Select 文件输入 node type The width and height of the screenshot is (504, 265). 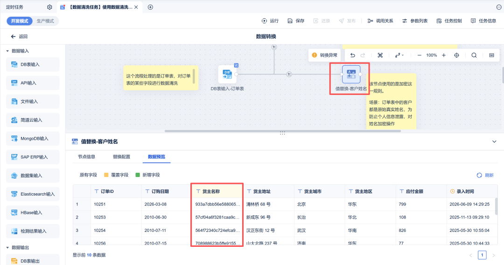(x=33, y=102)
